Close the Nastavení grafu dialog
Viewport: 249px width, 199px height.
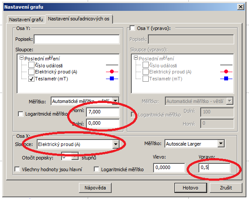pos(241,7)
